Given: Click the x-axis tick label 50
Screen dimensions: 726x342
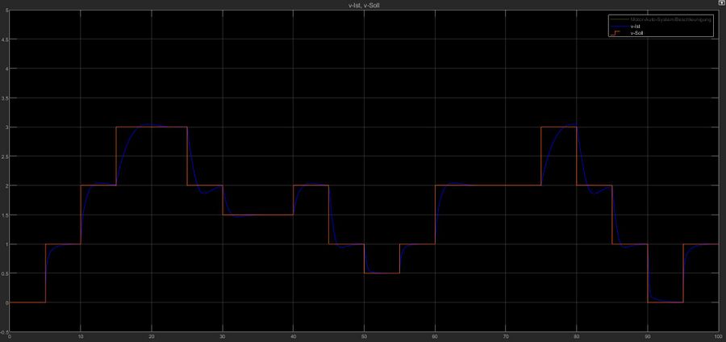Looking at the screenshot, I should 364,336.
